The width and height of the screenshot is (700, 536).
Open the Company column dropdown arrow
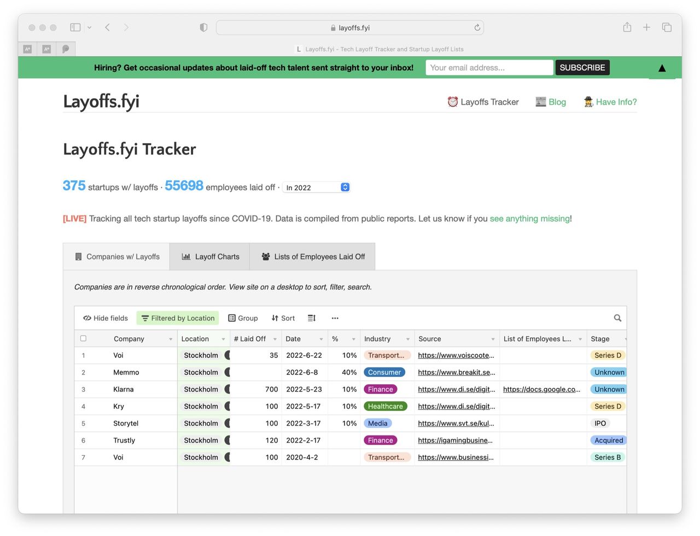171,339
